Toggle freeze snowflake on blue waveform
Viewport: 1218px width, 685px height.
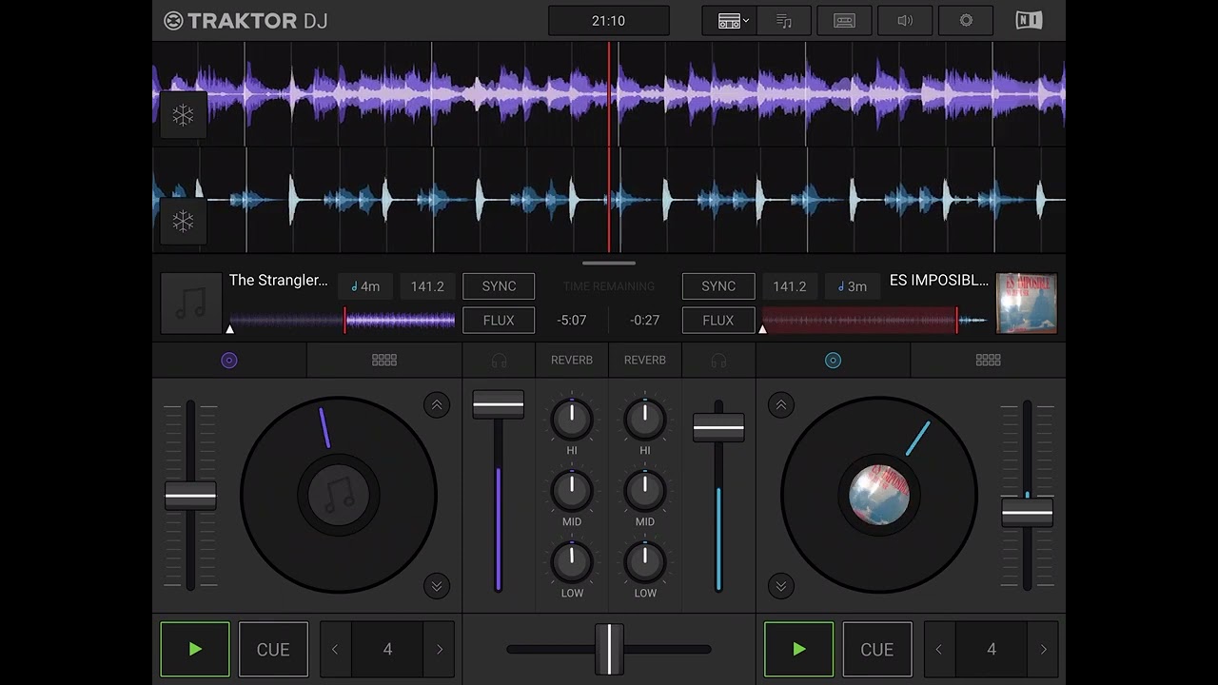[x=183, y=221]
